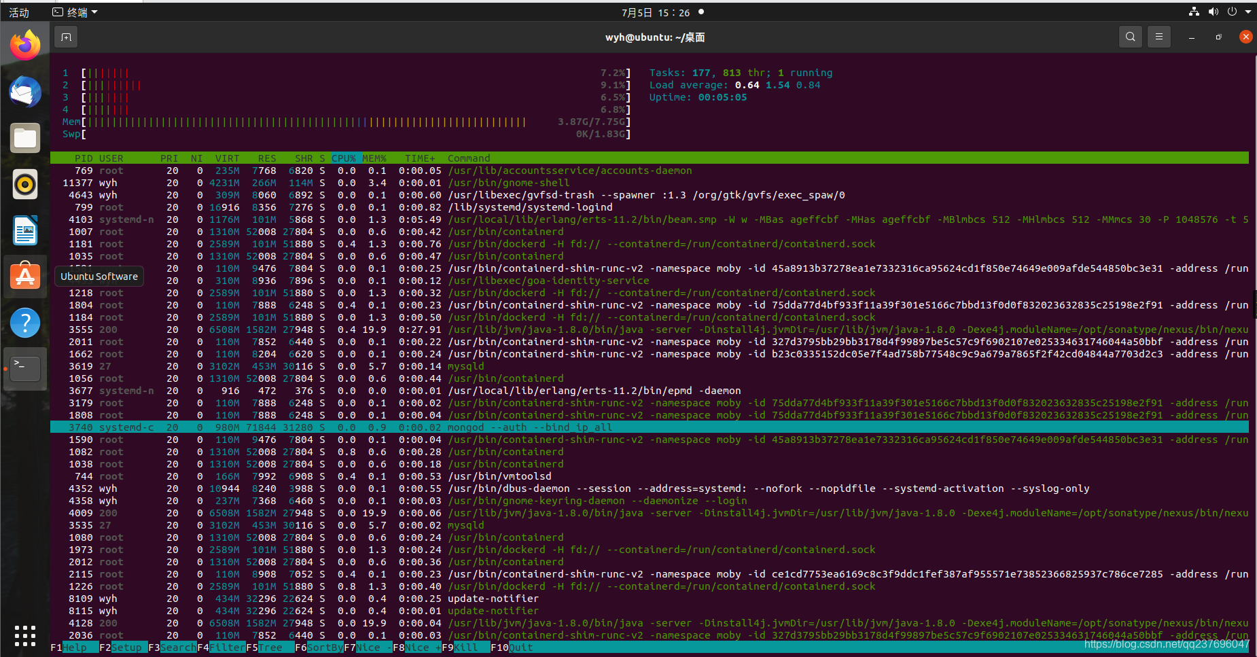Sort by the VIRT column header
The image size is (1257, 657).
point(228,158)
